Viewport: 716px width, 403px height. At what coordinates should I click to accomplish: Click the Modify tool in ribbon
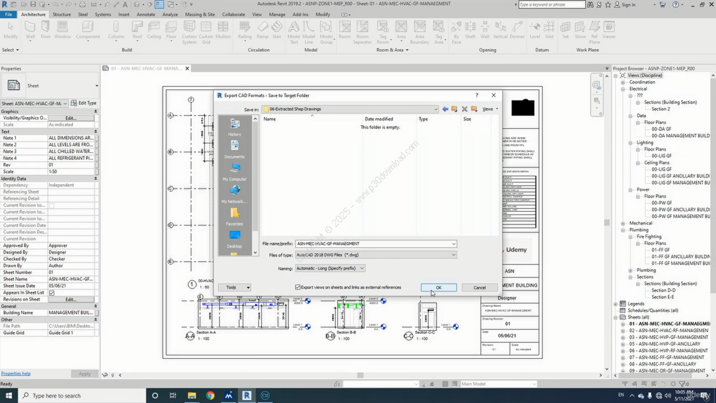tap(11, 30)
